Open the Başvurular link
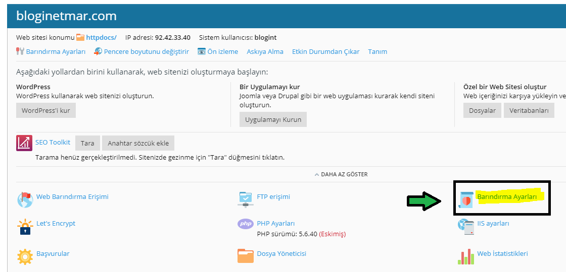566x272 pixels. tap(53, 254)
